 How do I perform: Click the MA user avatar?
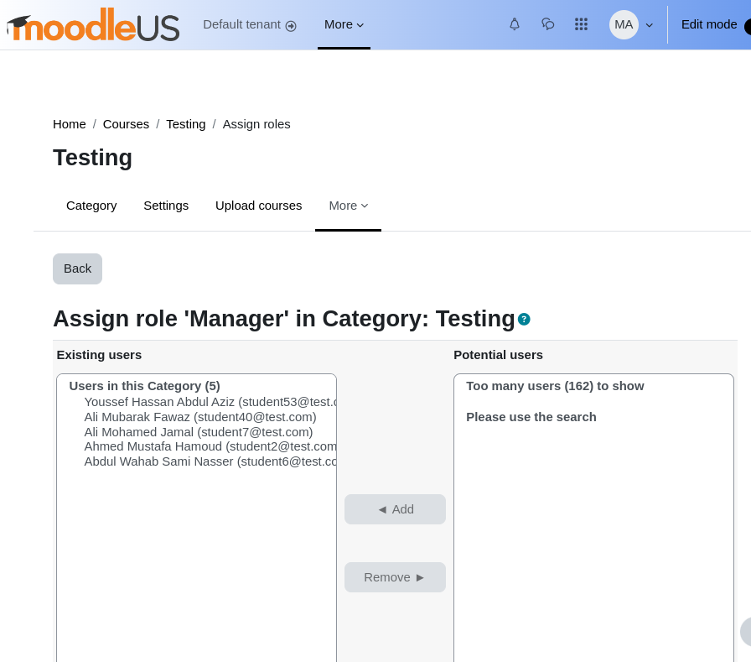point(624,24)
